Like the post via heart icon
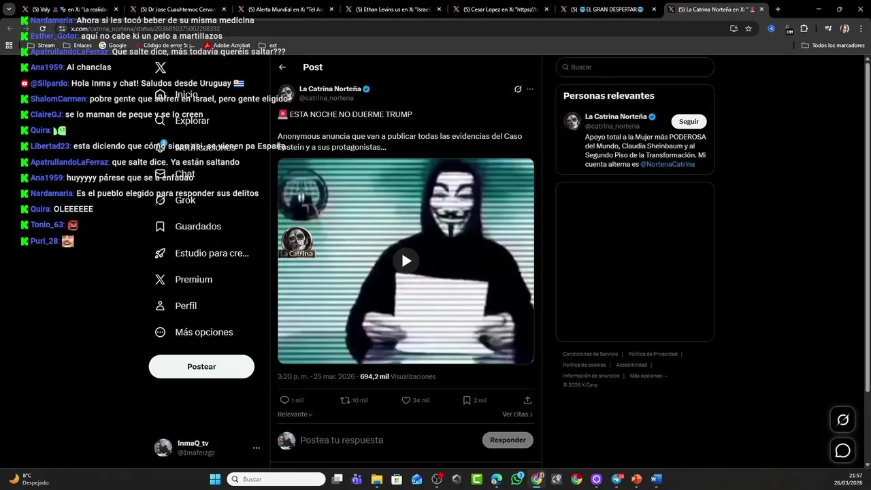Image resolution: width=871 pixels, height=490 pixels. [406, 400]
